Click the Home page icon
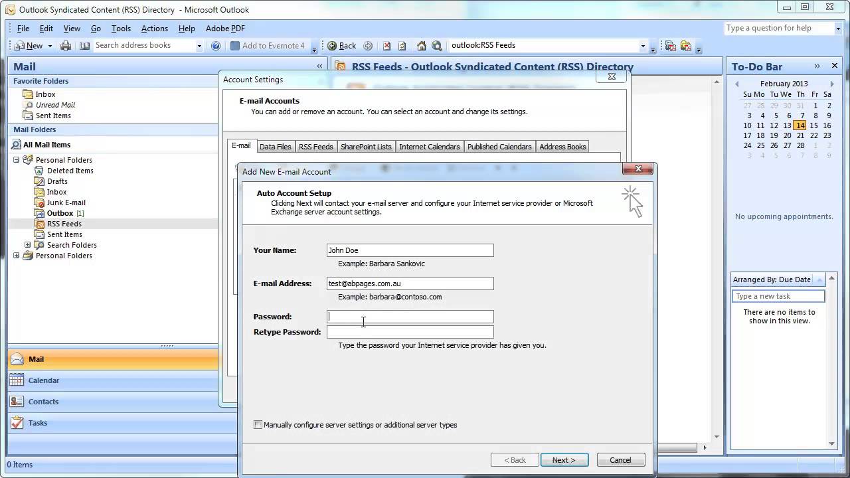Image resolution: width=850 pixels, height=478 pixels. coord(421,46)
